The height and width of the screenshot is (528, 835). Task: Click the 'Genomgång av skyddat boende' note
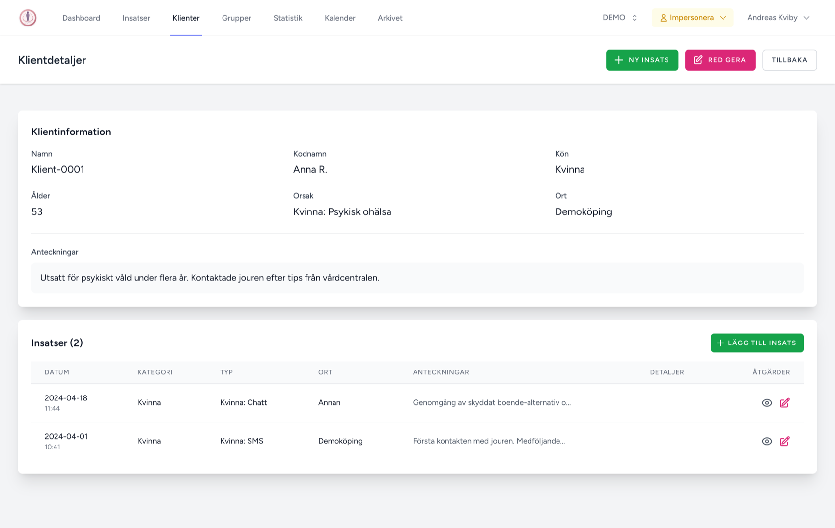coord(492,402)
